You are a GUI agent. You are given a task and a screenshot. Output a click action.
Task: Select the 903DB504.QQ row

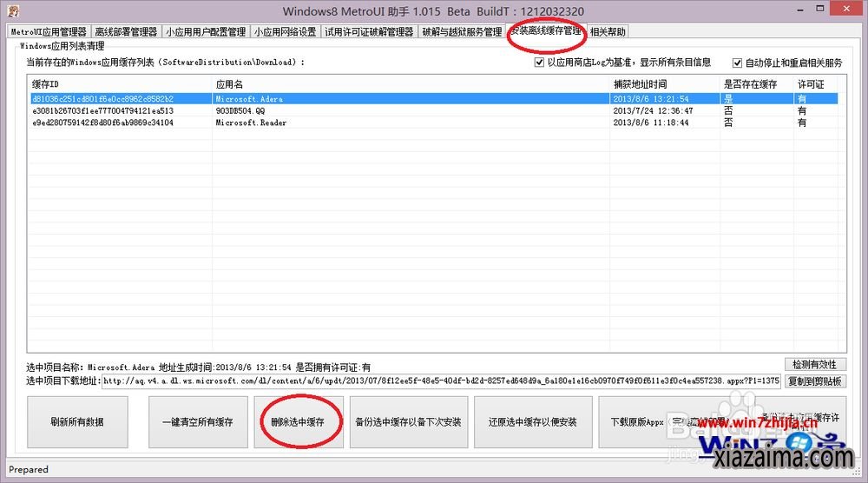(x=434, y=111)
